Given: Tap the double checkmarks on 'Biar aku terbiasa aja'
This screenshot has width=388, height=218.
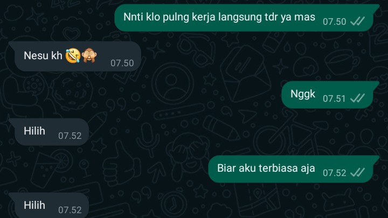Looking at the screenshot, I should (x=358, y=173).
